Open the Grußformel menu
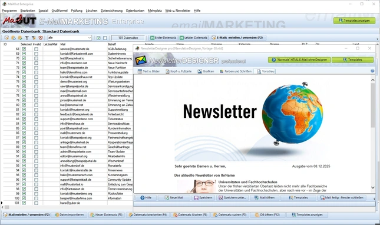Image resolution: width=380 pixels, height=225 pixels. [60, 11]
